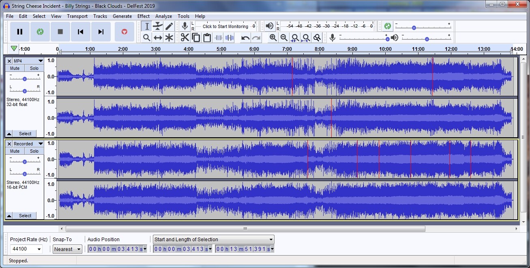530x268 pixels.
Task: Click 'Click to Start Monitoring' on recording meter
Action: 225,26
